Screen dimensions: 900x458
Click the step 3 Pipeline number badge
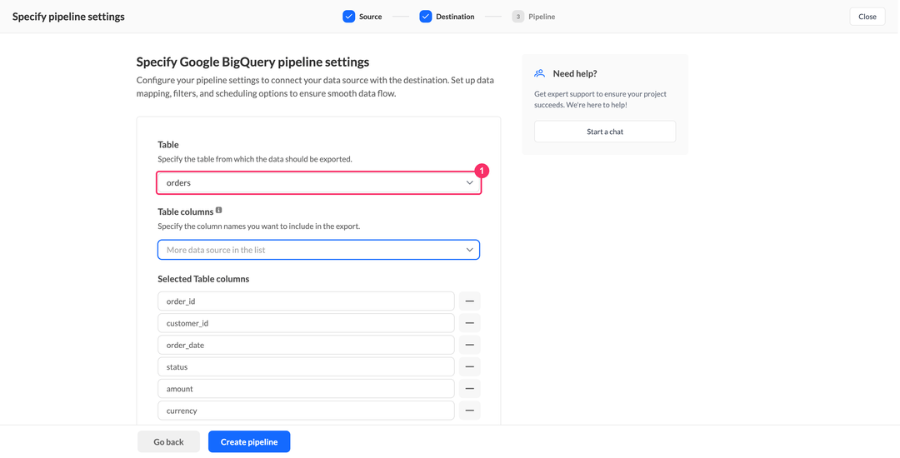coord(517,17)
